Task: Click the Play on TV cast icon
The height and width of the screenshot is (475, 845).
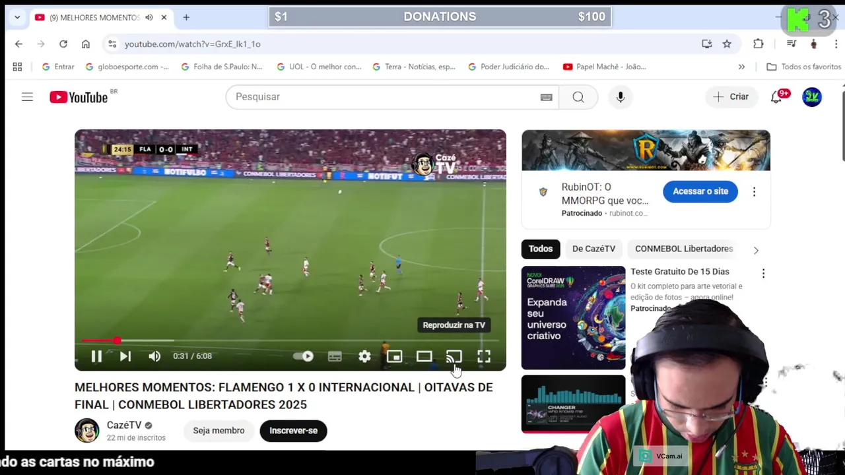Action: click(x=454, y=356)
